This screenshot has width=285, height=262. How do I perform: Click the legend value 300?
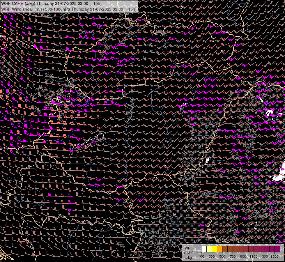212,256
